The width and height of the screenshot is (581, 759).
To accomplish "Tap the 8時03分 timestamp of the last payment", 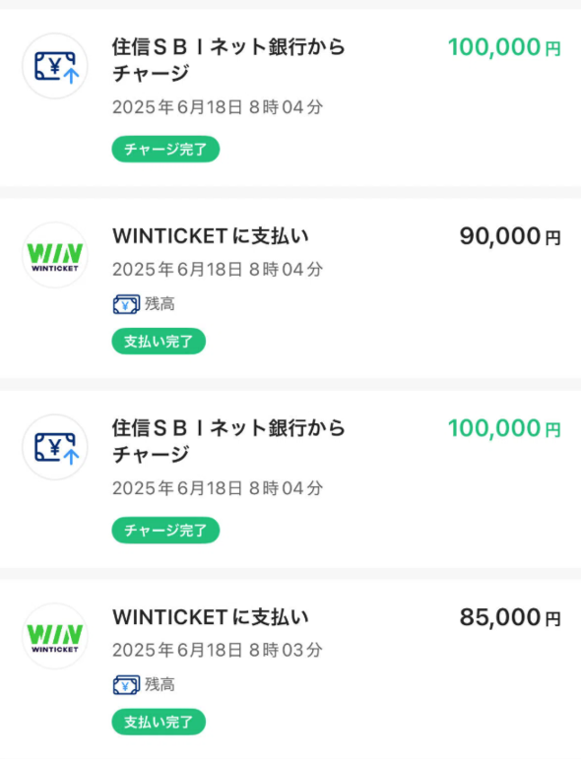I will tap(286, 650).
